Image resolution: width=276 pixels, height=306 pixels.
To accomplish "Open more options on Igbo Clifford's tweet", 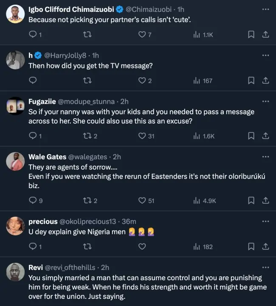I will coord(265,9).
